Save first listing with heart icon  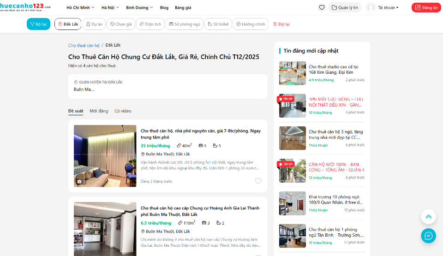pyautogui.click(x=258, y=181)
